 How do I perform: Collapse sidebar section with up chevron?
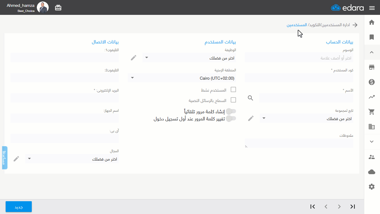coord(372,52)
